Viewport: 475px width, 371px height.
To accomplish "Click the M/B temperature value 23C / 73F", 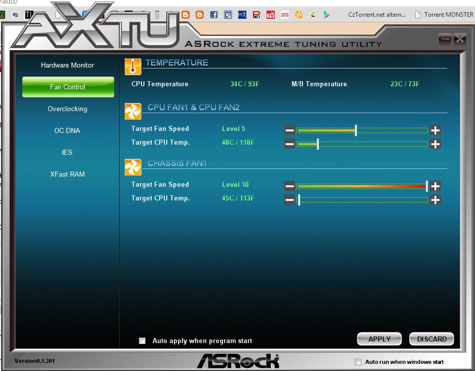I will click(x=405, y=84).
